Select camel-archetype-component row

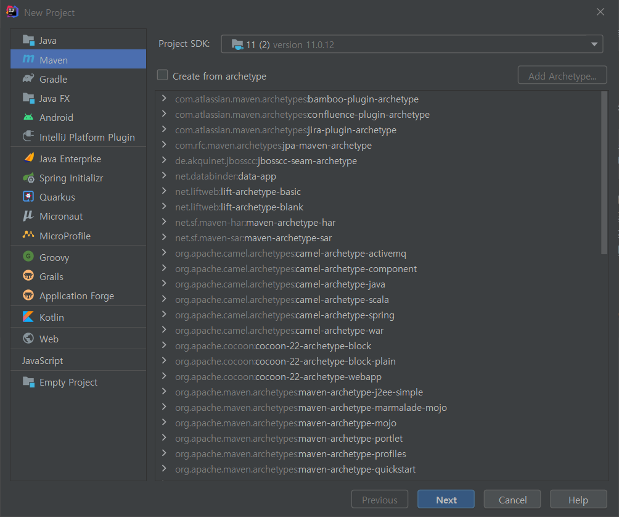pyautogui.click(x=379, y=268)
